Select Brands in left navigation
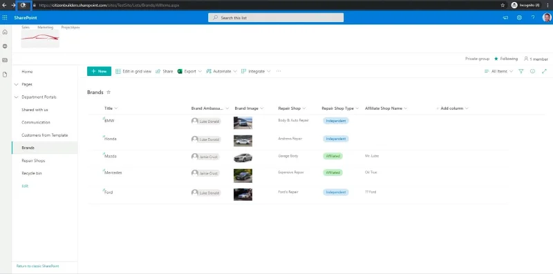553x274 pixels. point(45,148)
